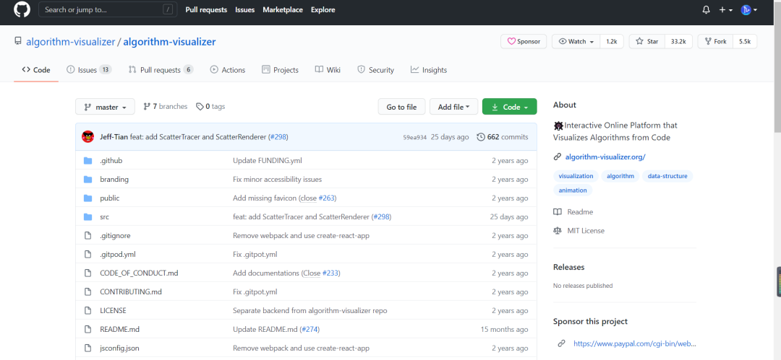781x360 pixels.
Task: Select the algorithm topic tag
Action: (x=620, y=176)
